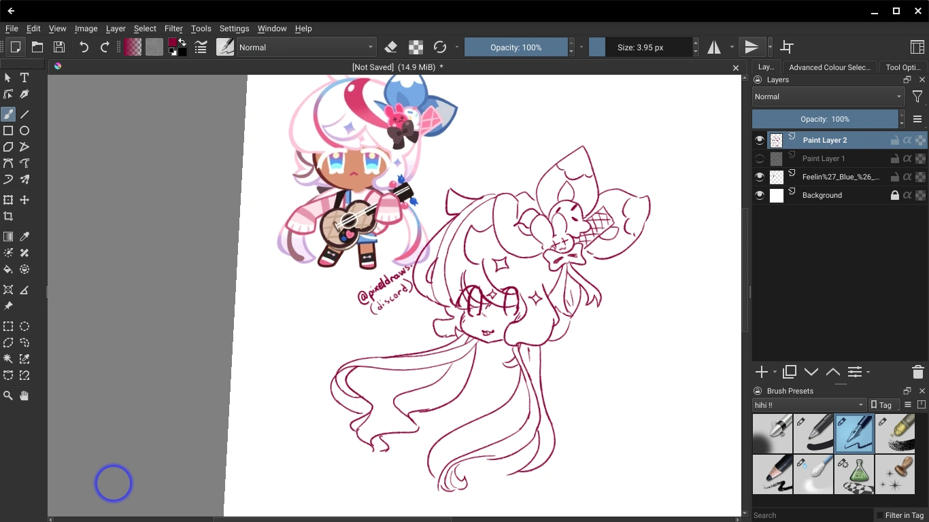
Task: Open the hihi !! brush tag dropdown
Action: (808, 404)
